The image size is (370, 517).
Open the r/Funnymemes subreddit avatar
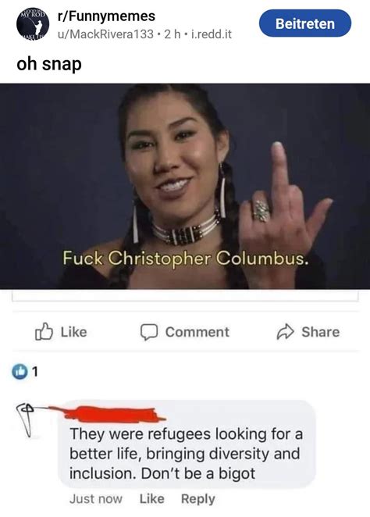(33, 25)
